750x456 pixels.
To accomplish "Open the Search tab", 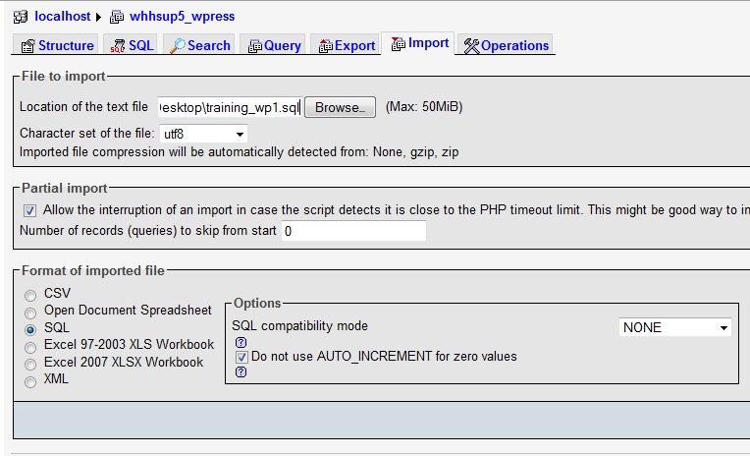I will [200, 45].
